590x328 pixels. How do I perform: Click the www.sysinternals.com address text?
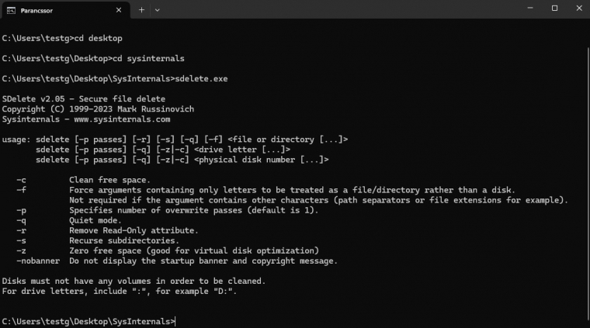(x=117, y=119)
